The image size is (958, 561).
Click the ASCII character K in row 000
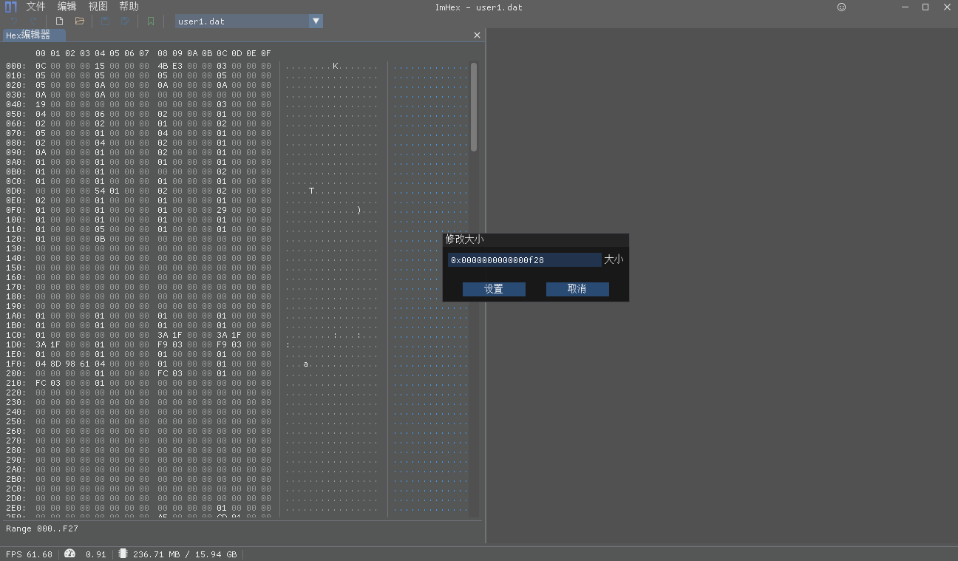336,67
